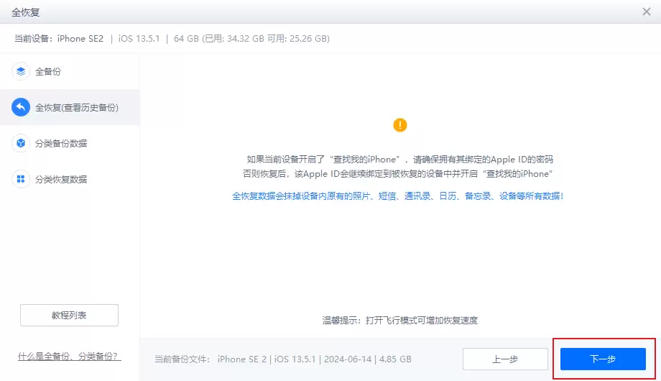Image resolution: width=661 pixels, height=381 pixels.
Task: Open the 教程列表 button
Action: [69, 315]
